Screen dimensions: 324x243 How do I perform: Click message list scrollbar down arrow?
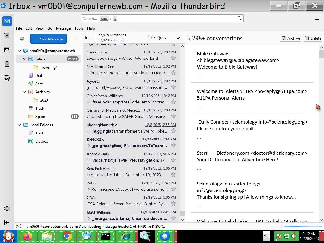(182, 220)
